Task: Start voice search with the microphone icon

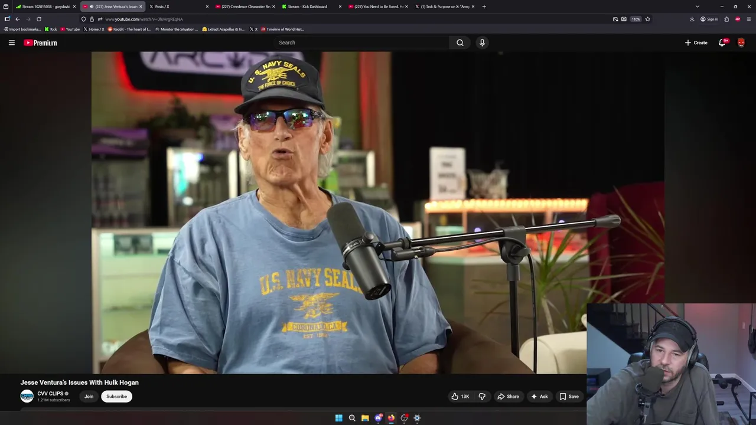Action: 482,42
